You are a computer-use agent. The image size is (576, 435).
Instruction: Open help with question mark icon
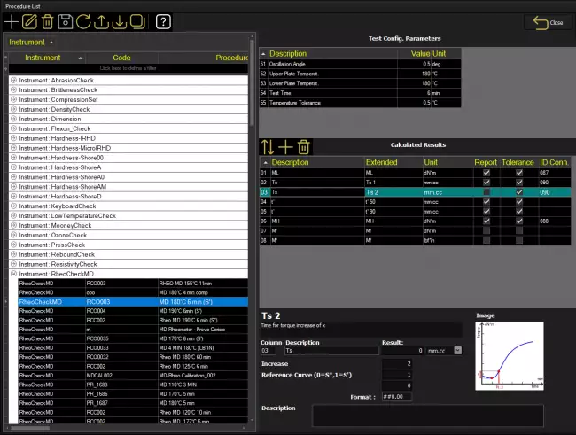tap(163, 21)
